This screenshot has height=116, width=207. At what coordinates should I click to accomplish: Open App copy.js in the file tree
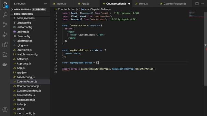[x=24, y=63]
